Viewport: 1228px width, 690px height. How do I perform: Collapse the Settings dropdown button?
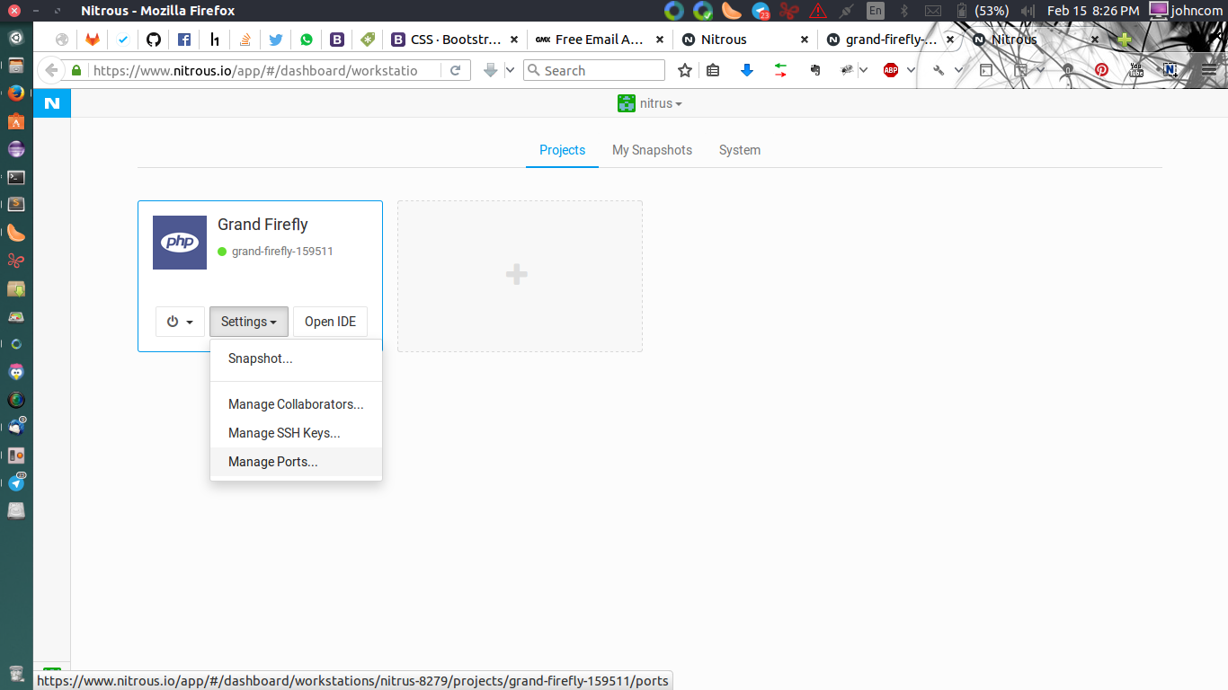pos(249,322)
